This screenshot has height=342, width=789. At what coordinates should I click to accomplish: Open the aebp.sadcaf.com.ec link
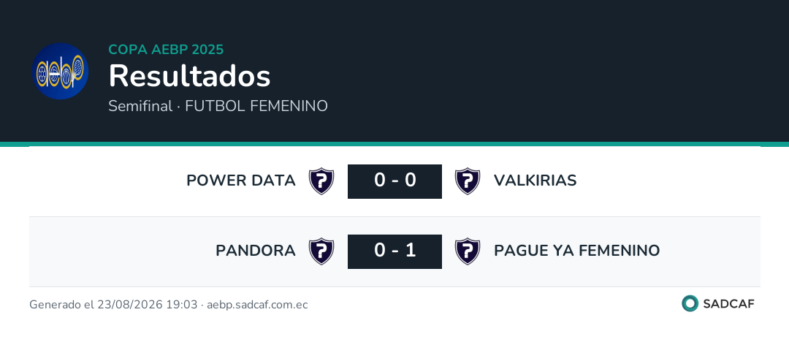tap(257, 305)
